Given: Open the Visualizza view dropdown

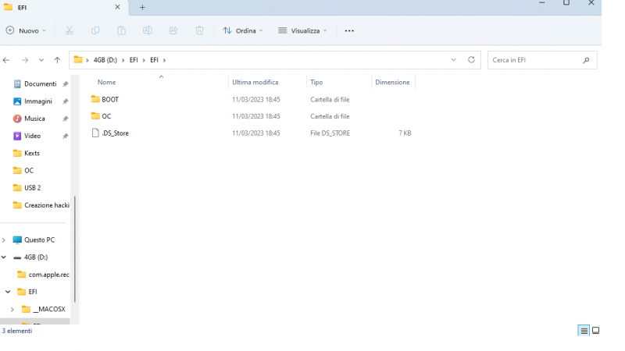Looking at the screenshot, I should (x=303, y=30).
